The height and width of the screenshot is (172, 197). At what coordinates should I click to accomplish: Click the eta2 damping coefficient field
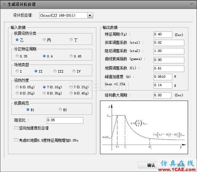point(169,51)
